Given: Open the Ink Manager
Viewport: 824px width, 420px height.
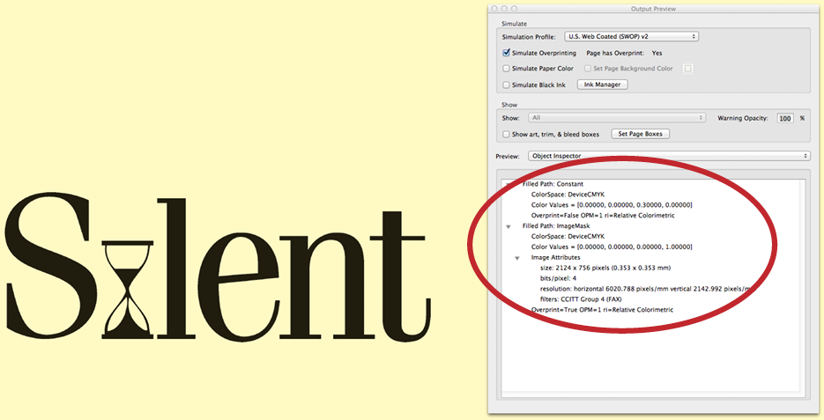Looking at the screenshot, I should pos(602,85).
